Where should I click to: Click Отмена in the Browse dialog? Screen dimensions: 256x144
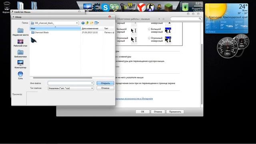click(105, 88)
